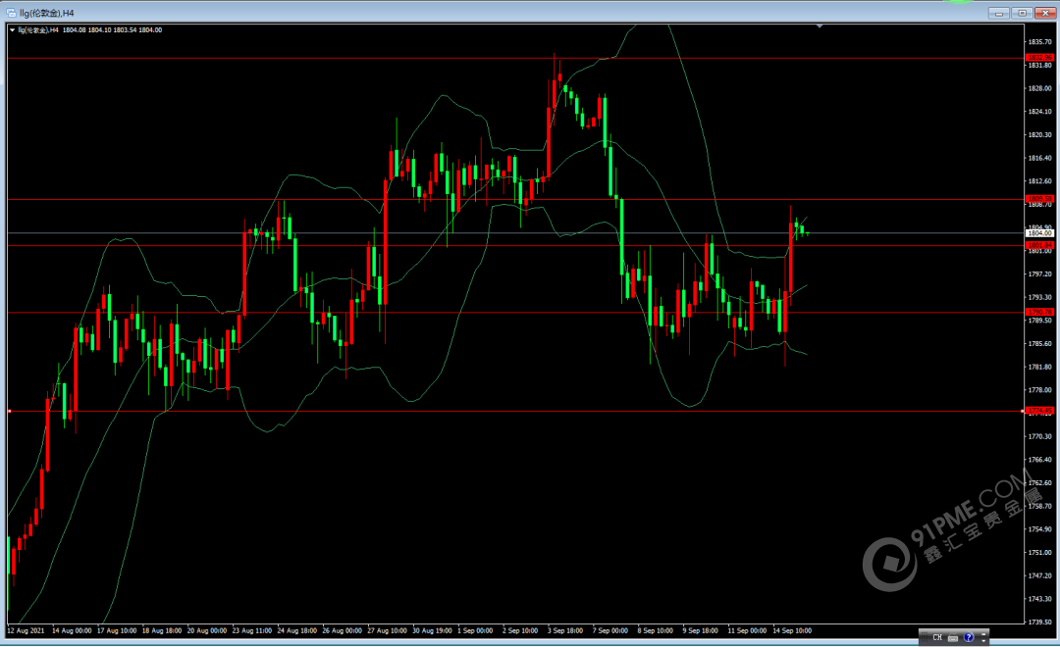This screenshot has height=647, width=1060.
Task: Click the language bar minimize dash
Action: (x=983, y=633)
